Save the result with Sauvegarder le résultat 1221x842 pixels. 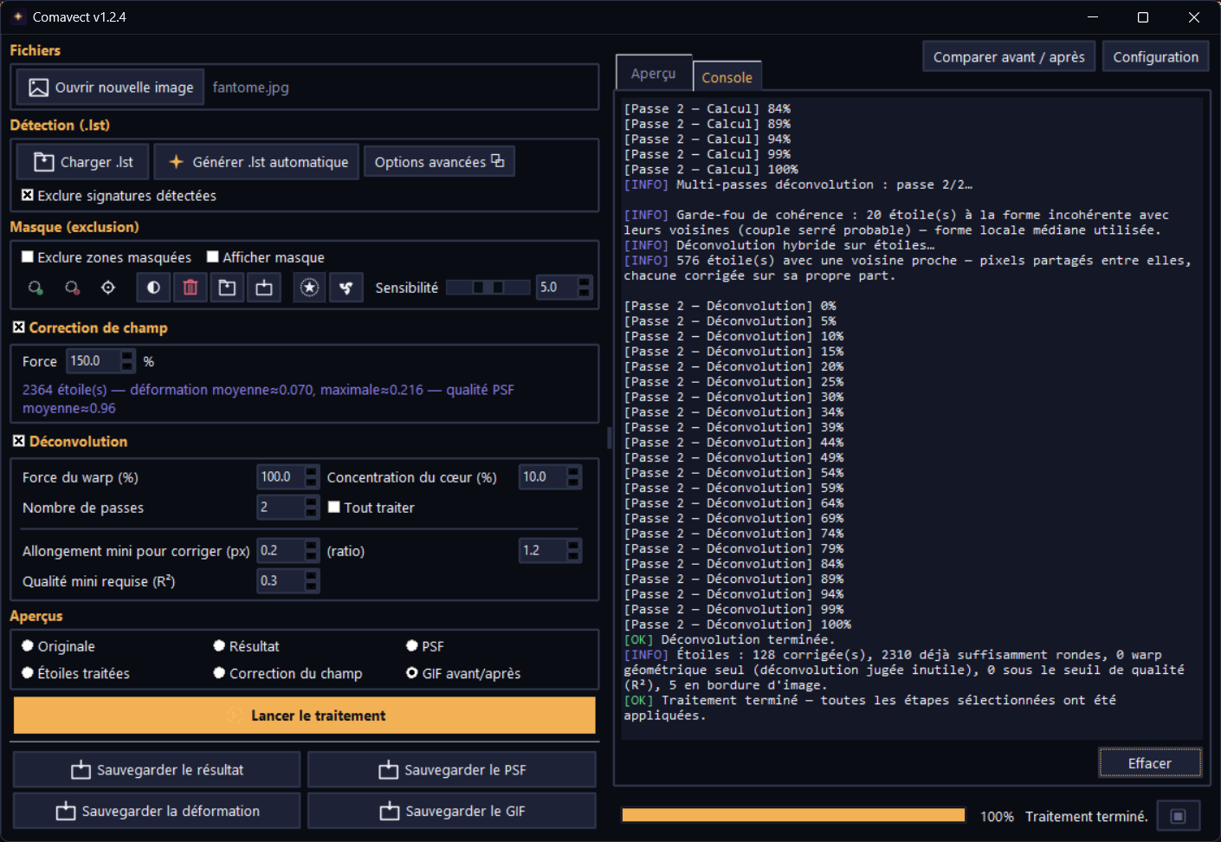coord(157,770)
